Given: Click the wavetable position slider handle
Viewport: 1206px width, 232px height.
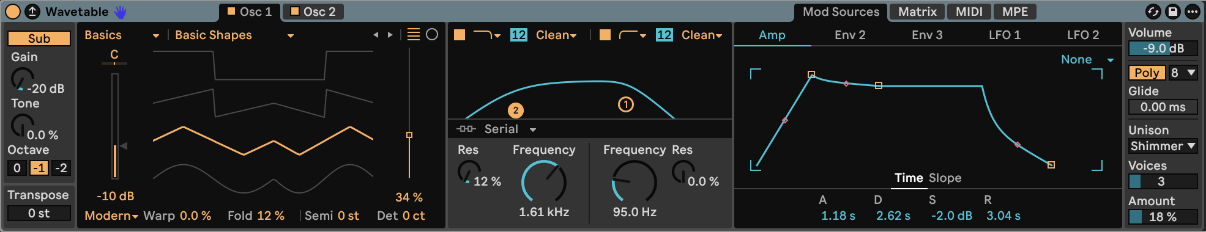Looking at the screenshot, I should [x=409, y=135].
